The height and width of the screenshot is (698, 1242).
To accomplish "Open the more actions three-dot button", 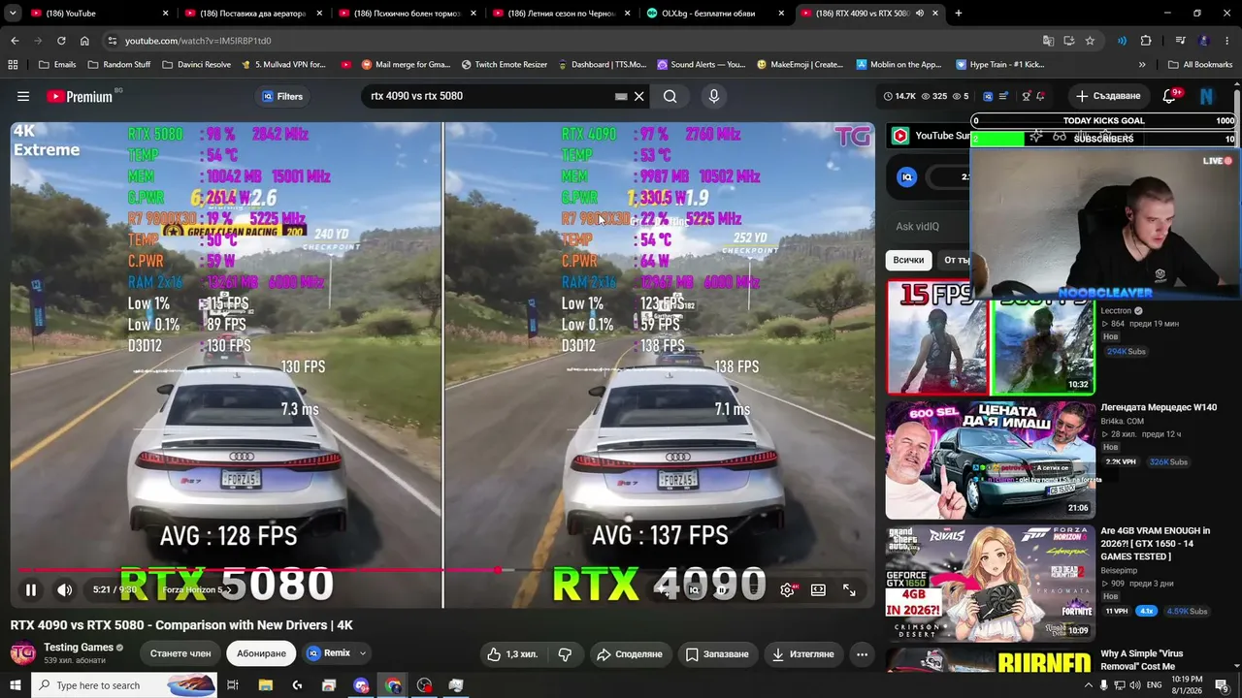I will coord(862,654).
